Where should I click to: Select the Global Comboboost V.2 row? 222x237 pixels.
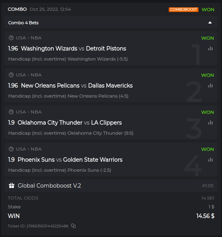[111, 186]
